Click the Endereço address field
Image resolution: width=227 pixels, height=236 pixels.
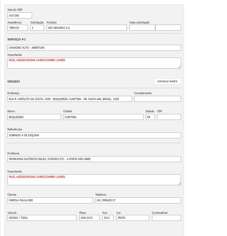70,99
